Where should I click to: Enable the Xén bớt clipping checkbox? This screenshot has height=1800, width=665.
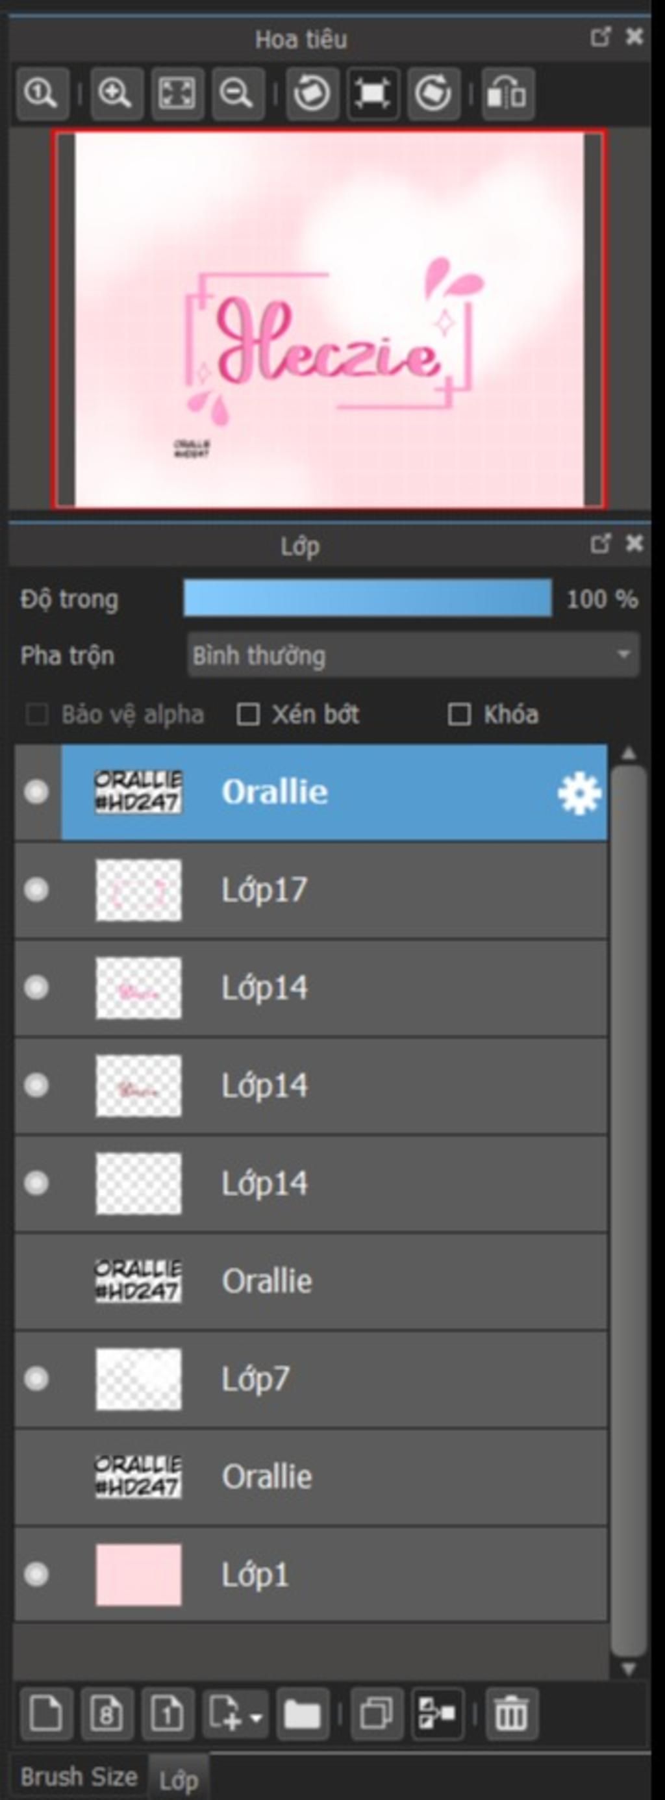click(x=248, y=714)
